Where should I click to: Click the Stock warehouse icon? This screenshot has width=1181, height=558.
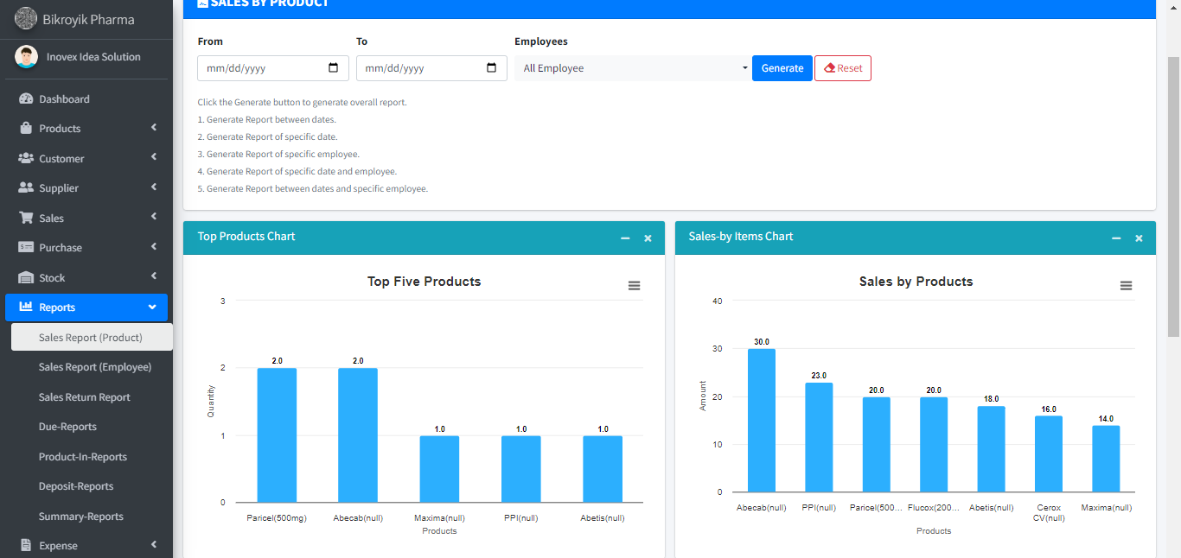pos(26,278)
